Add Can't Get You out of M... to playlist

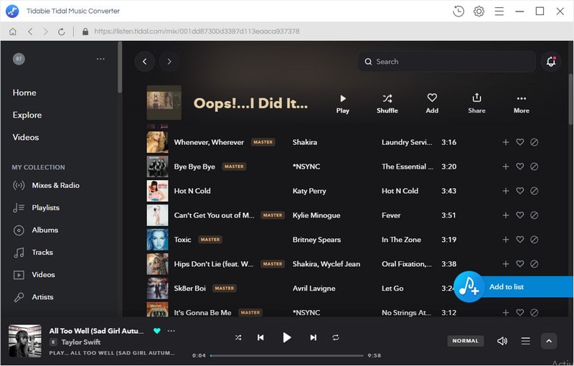[x=506, y=215]
